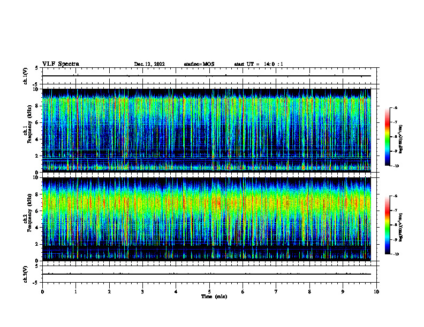The height and width of the screenshot is (327, 424).
Task: Click time axis tick label "10"
Action: (x=376, y=292)
